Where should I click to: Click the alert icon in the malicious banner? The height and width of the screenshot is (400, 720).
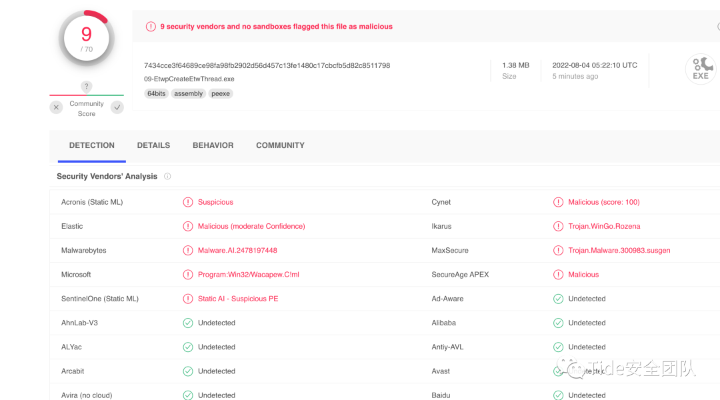tap(151, 27)
